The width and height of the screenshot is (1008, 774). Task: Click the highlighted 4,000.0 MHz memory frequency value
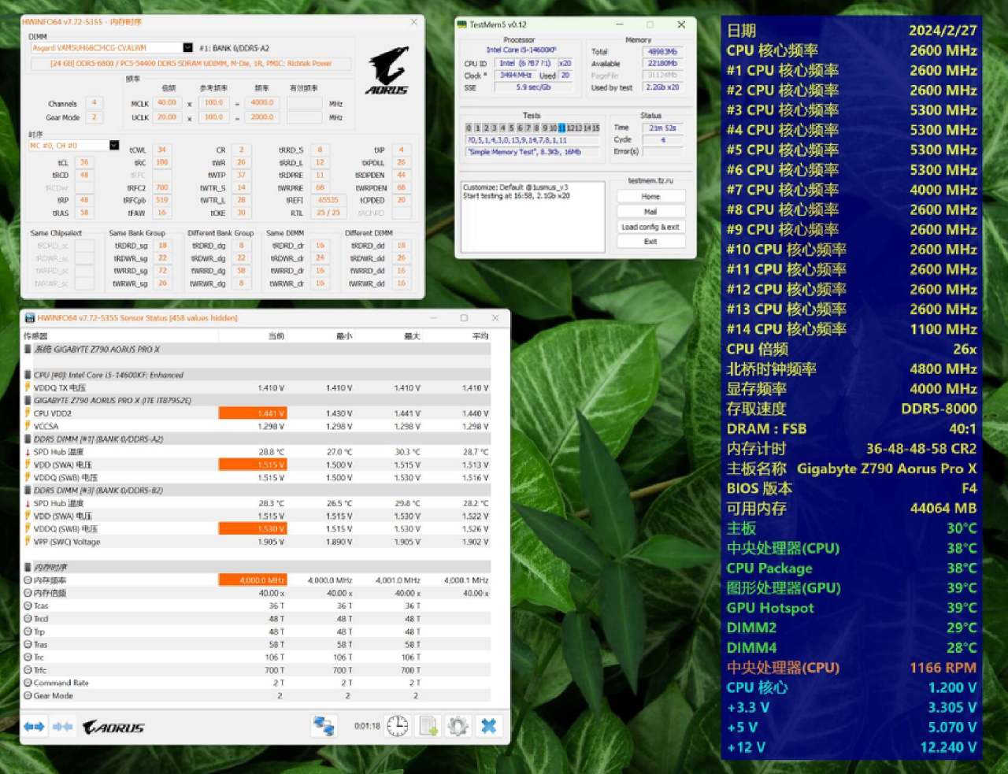coord(252,580)
